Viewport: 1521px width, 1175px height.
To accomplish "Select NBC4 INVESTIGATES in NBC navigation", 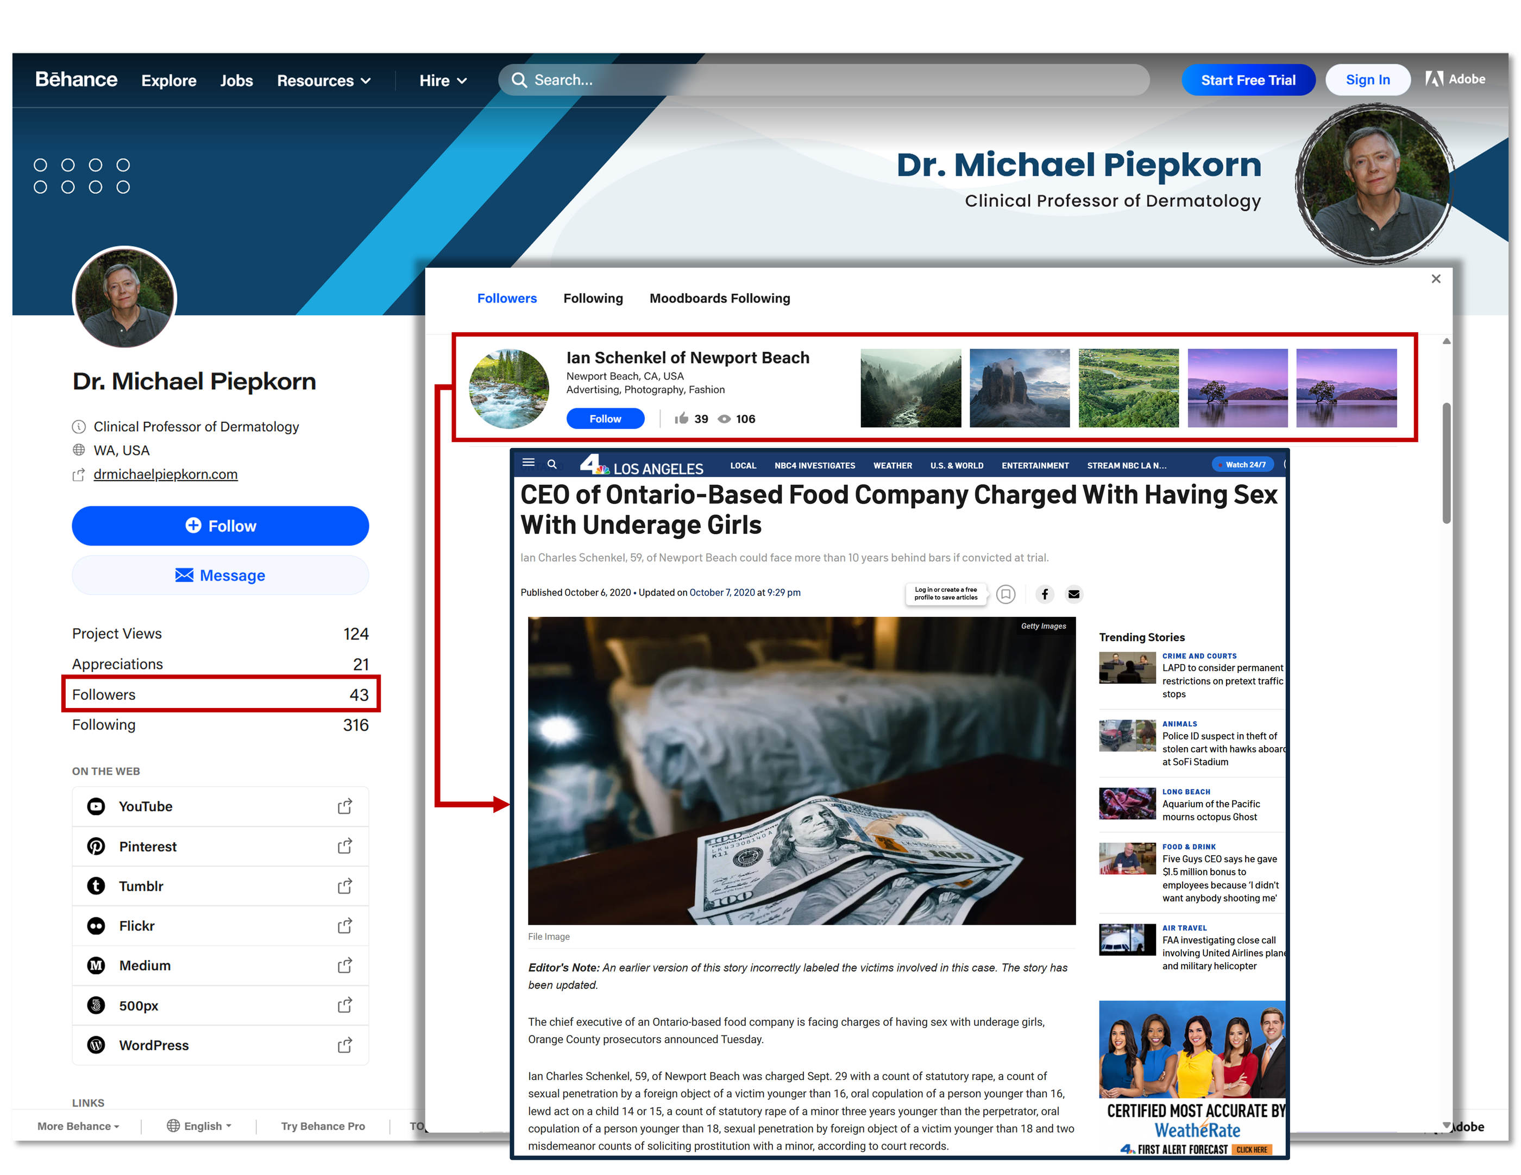I will tap(815, 466).
